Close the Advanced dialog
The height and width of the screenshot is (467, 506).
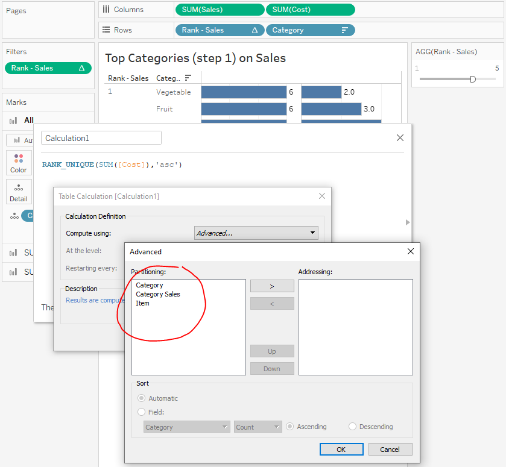410,251
